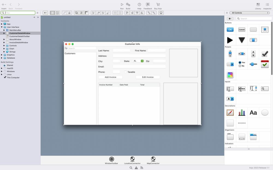Toggle the This Computer build checkbox
This screenshot has height=170, width=273.
coord(5,77)
